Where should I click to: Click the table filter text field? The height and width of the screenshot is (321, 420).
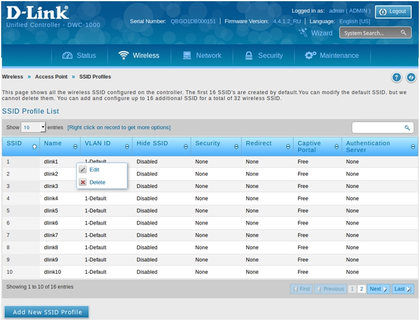[x=377, y=127]
